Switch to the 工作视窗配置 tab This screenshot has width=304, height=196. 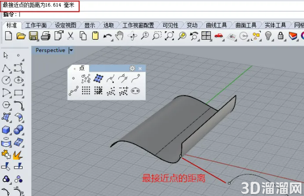point(138,25)
